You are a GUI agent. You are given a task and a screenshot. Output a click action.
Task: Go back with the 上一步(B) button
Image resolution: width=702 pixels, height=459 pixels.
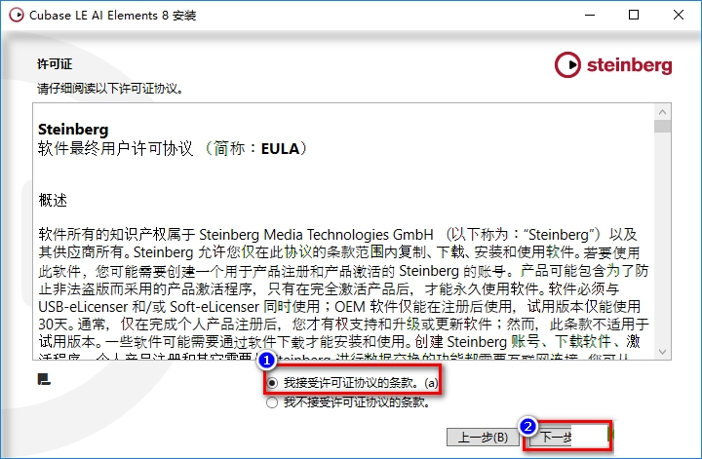483,438
